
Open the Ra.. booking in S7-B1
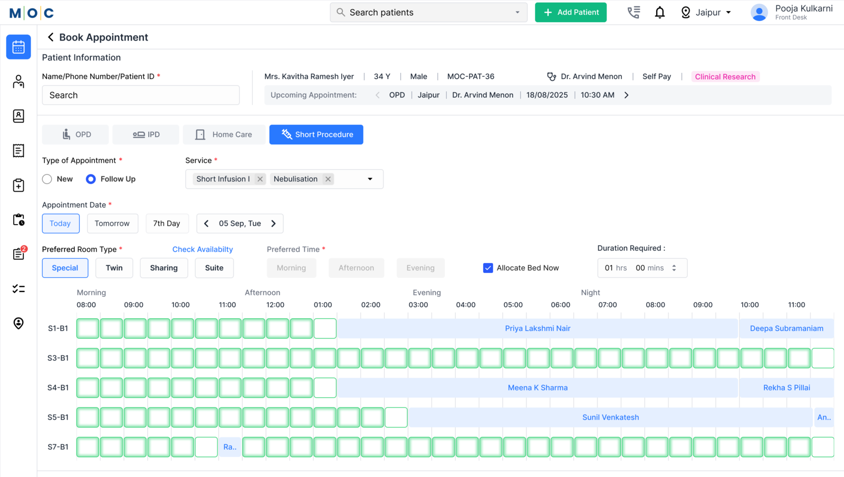click(230, 447)
